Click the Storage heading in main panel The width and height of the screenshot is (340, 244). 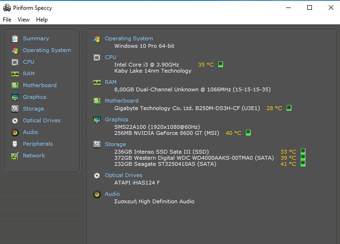tap(115, 144)
